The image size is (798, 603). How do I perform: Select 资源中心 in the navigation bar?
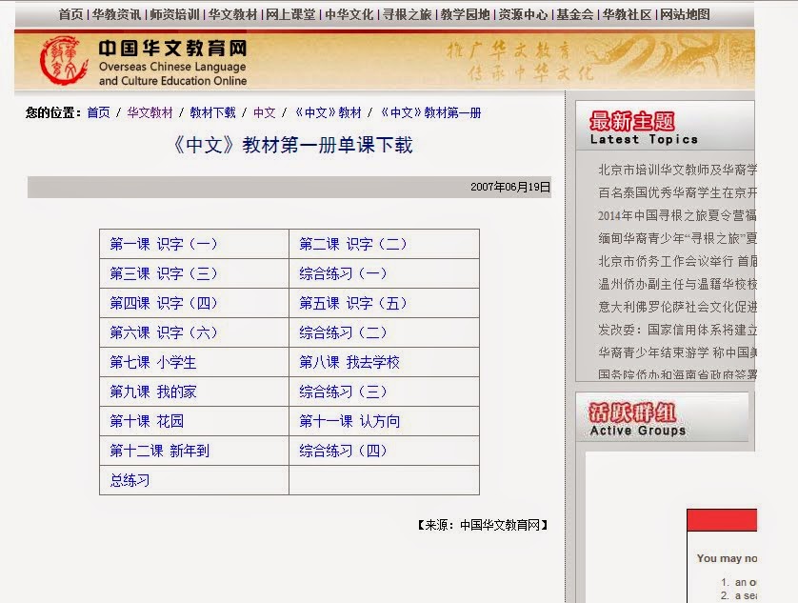click(x=523, y=15)
